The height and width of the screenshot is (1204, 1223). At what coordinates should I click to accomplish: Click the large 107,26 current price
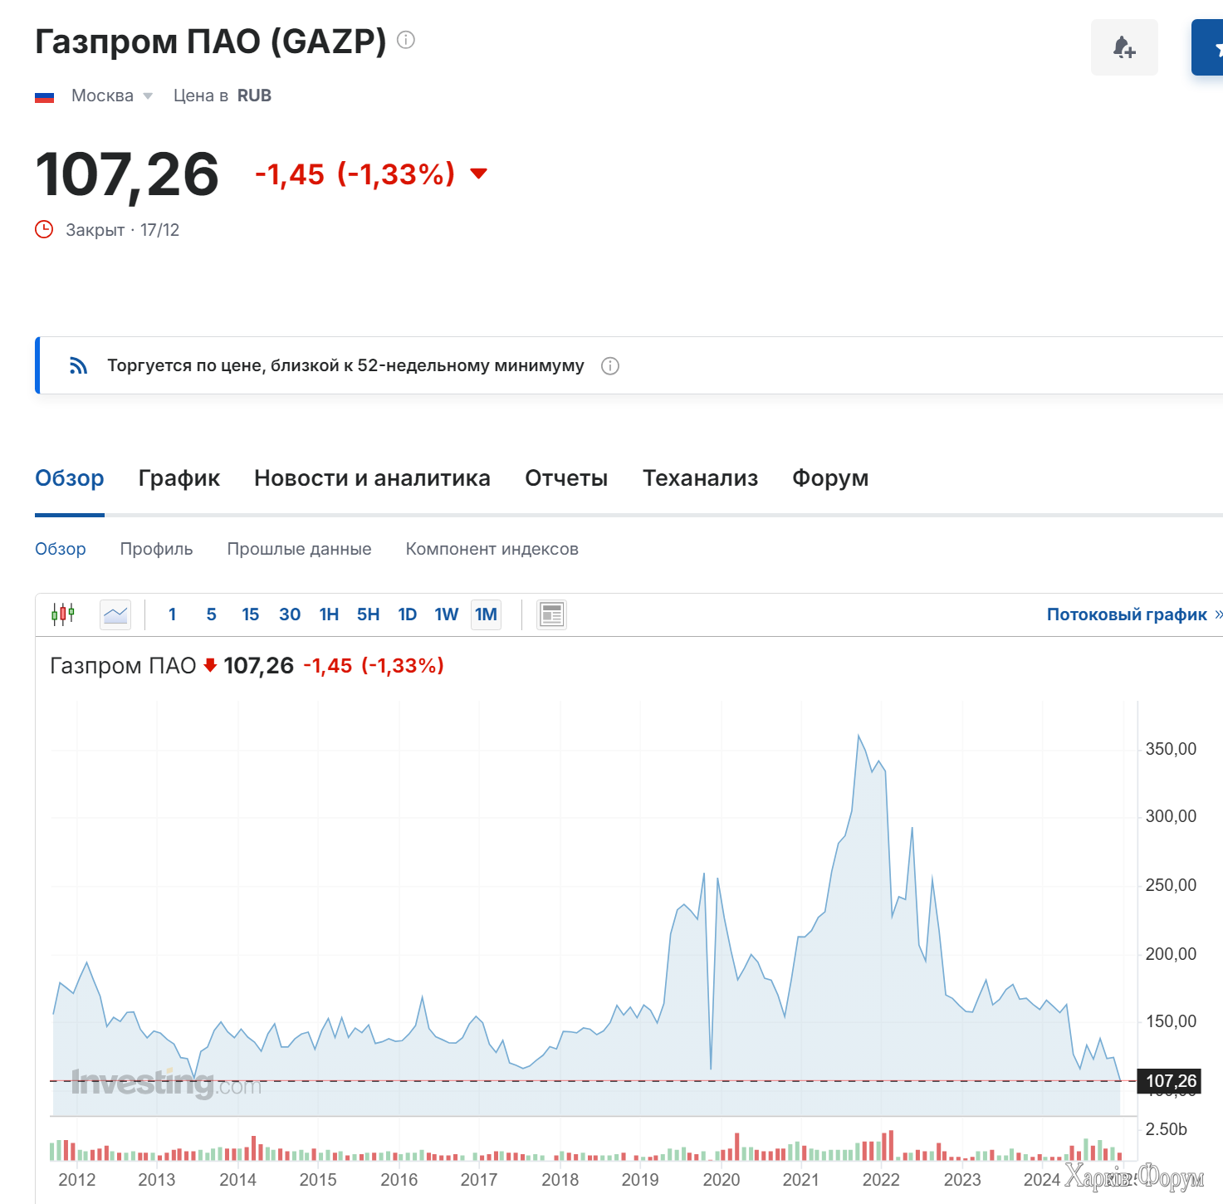pos(127,175)
